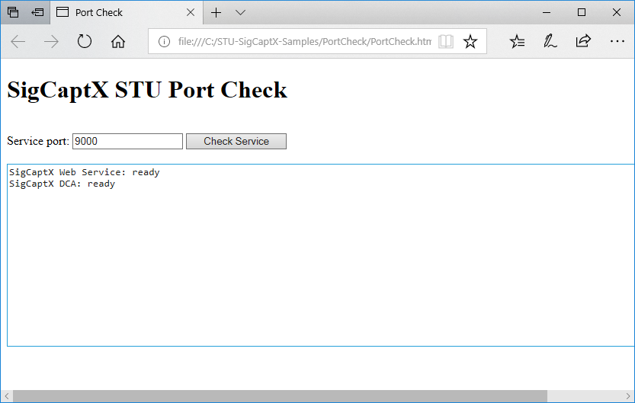
Task: Click the Service port input field
Action: 127,141
